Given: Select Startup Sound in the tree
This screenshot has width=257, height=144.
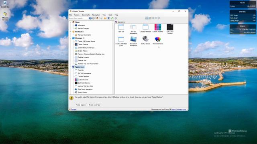Looking at the screenshot, I should pyautogui.click(x=82, y=92).
